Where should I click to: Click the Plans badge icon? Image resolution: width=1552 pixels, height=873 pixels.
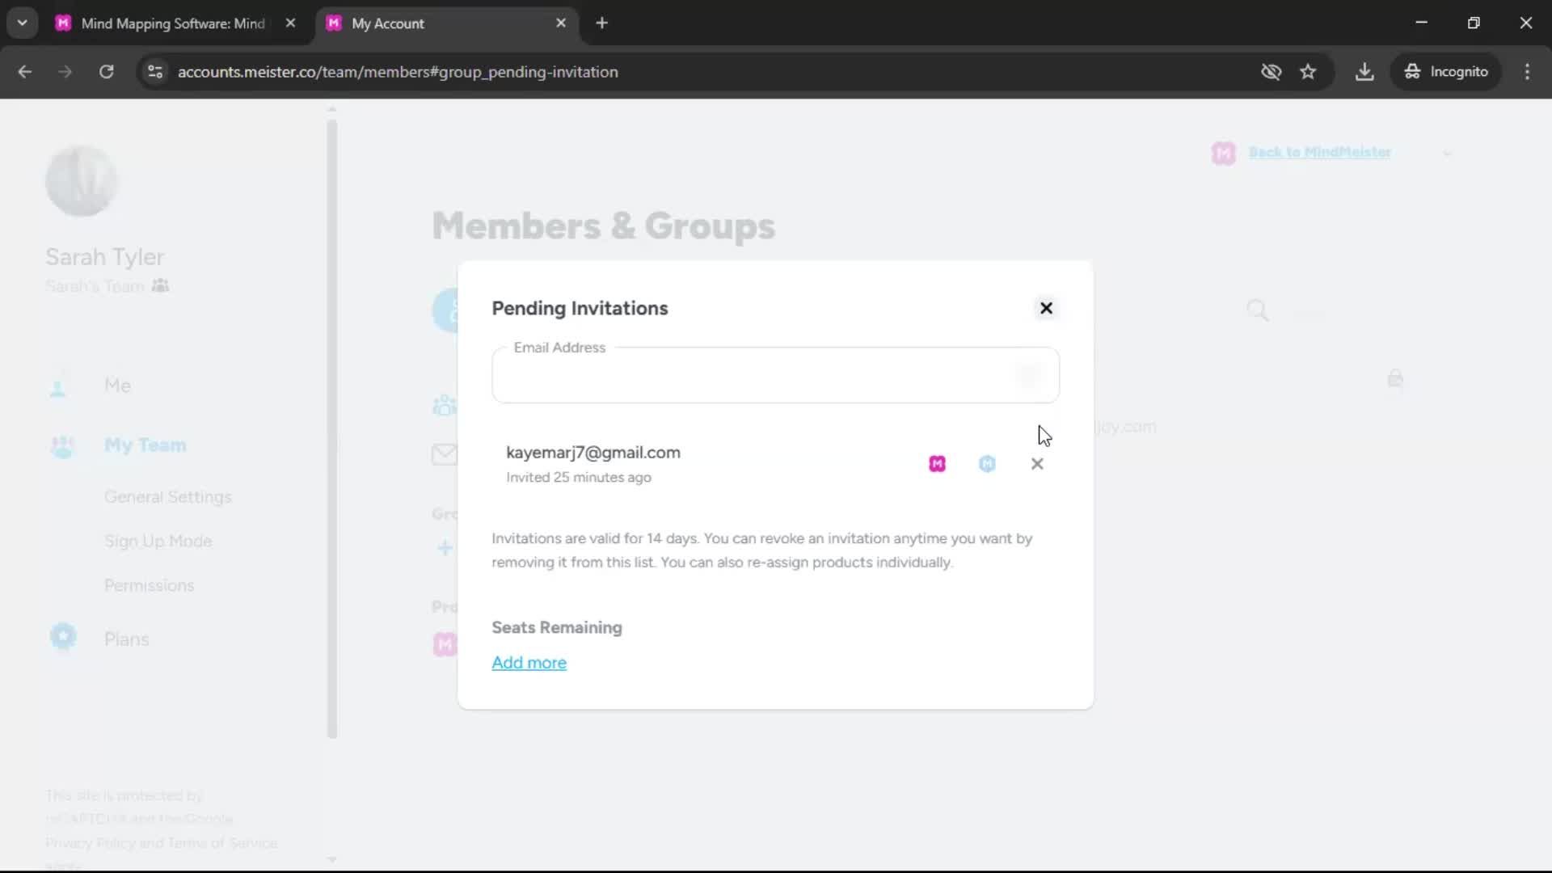[63, 638]
